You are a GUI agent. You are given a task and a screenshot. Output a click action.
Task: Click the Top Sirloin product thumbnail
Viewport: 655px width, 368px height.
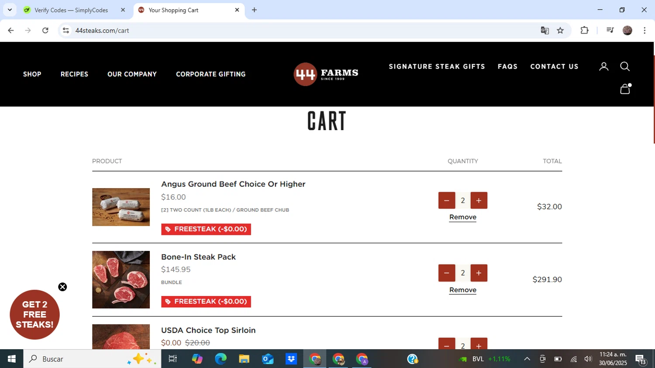[121, 337]
